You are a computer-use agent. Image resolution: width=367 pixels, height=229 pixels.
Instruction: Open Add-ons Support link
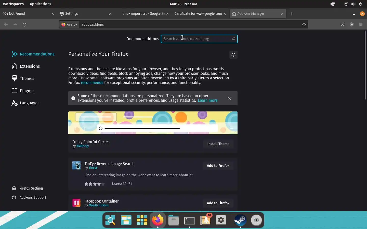29,197
